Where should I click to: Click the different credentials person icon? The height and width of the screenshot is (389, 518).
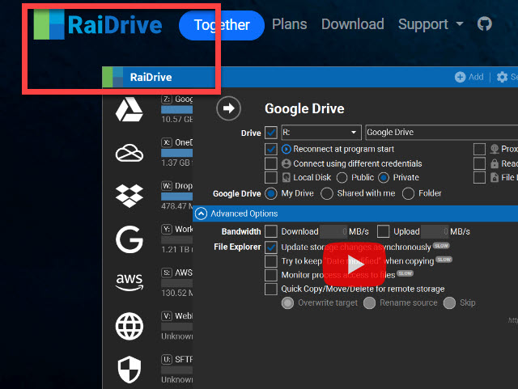tap(286, 163)
